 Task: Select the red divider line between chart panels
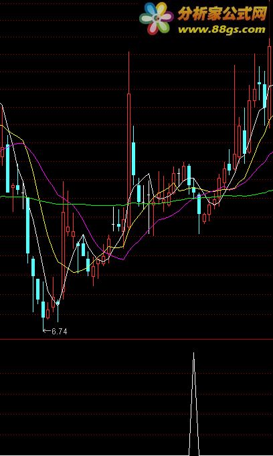point(136,339)
